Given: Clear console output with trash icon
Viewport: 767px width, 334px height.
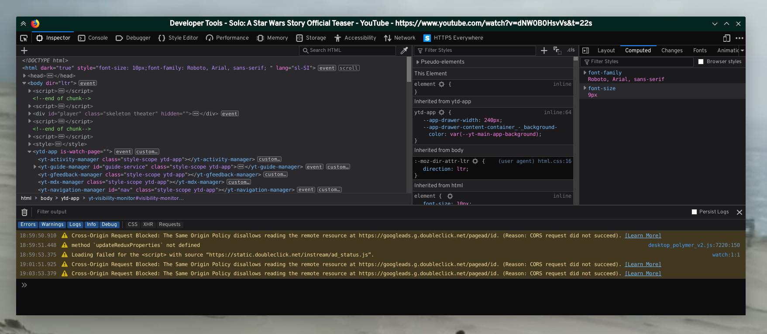Looking at the screenshot, I should [x=24, y=212].
